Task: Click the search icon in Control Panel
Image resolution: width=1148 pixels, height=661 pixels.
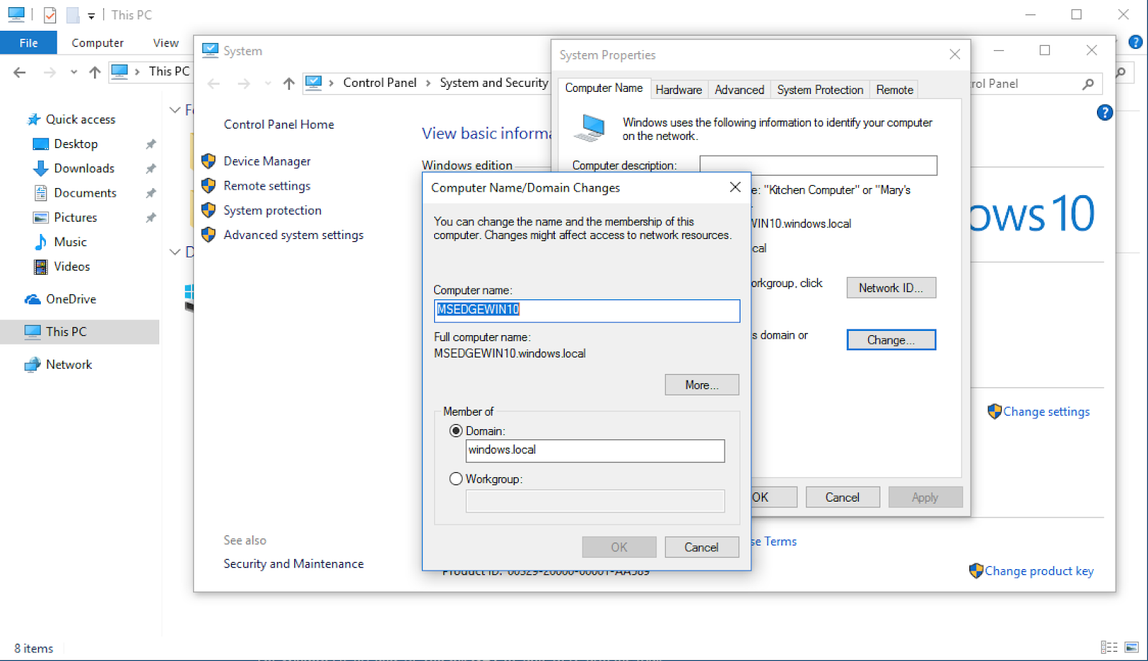Action: coord(1088,83)
